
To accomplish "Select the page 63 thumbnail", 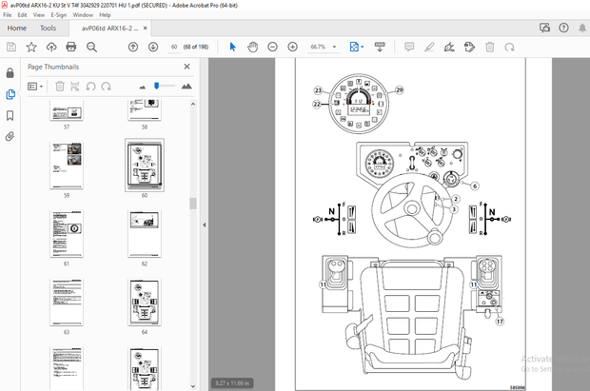I will [67, 303].
